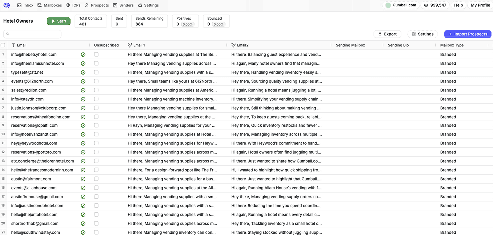493x237 pixels.
Task: Go to Mailboxes section
Action: [49, 5]
